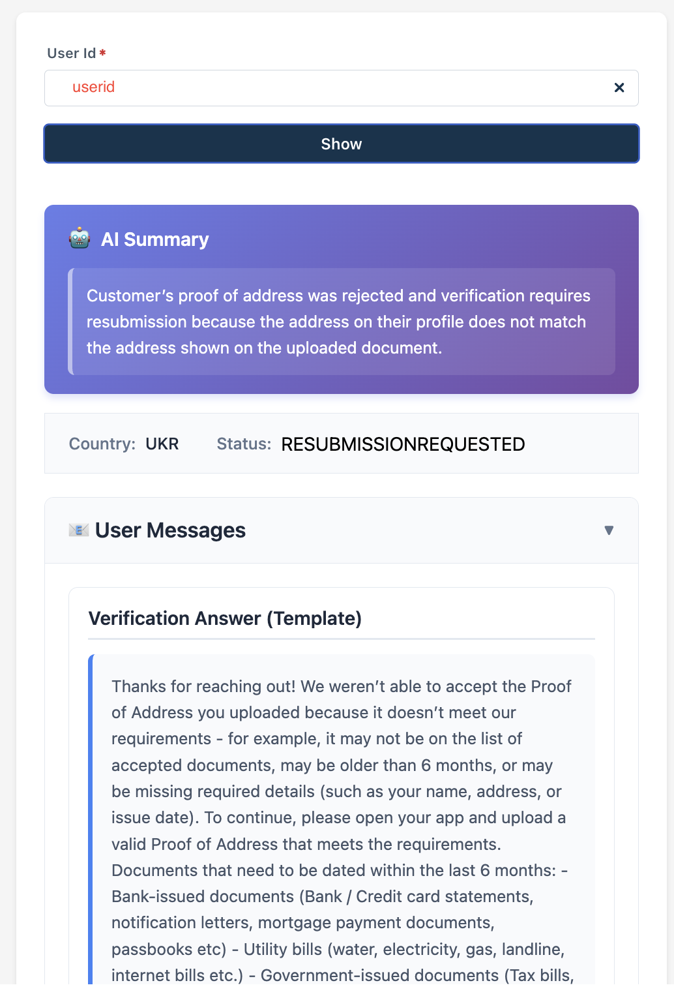The image size is (674, 998).
Task: Click the User Id field label
Action: (72, 53)
